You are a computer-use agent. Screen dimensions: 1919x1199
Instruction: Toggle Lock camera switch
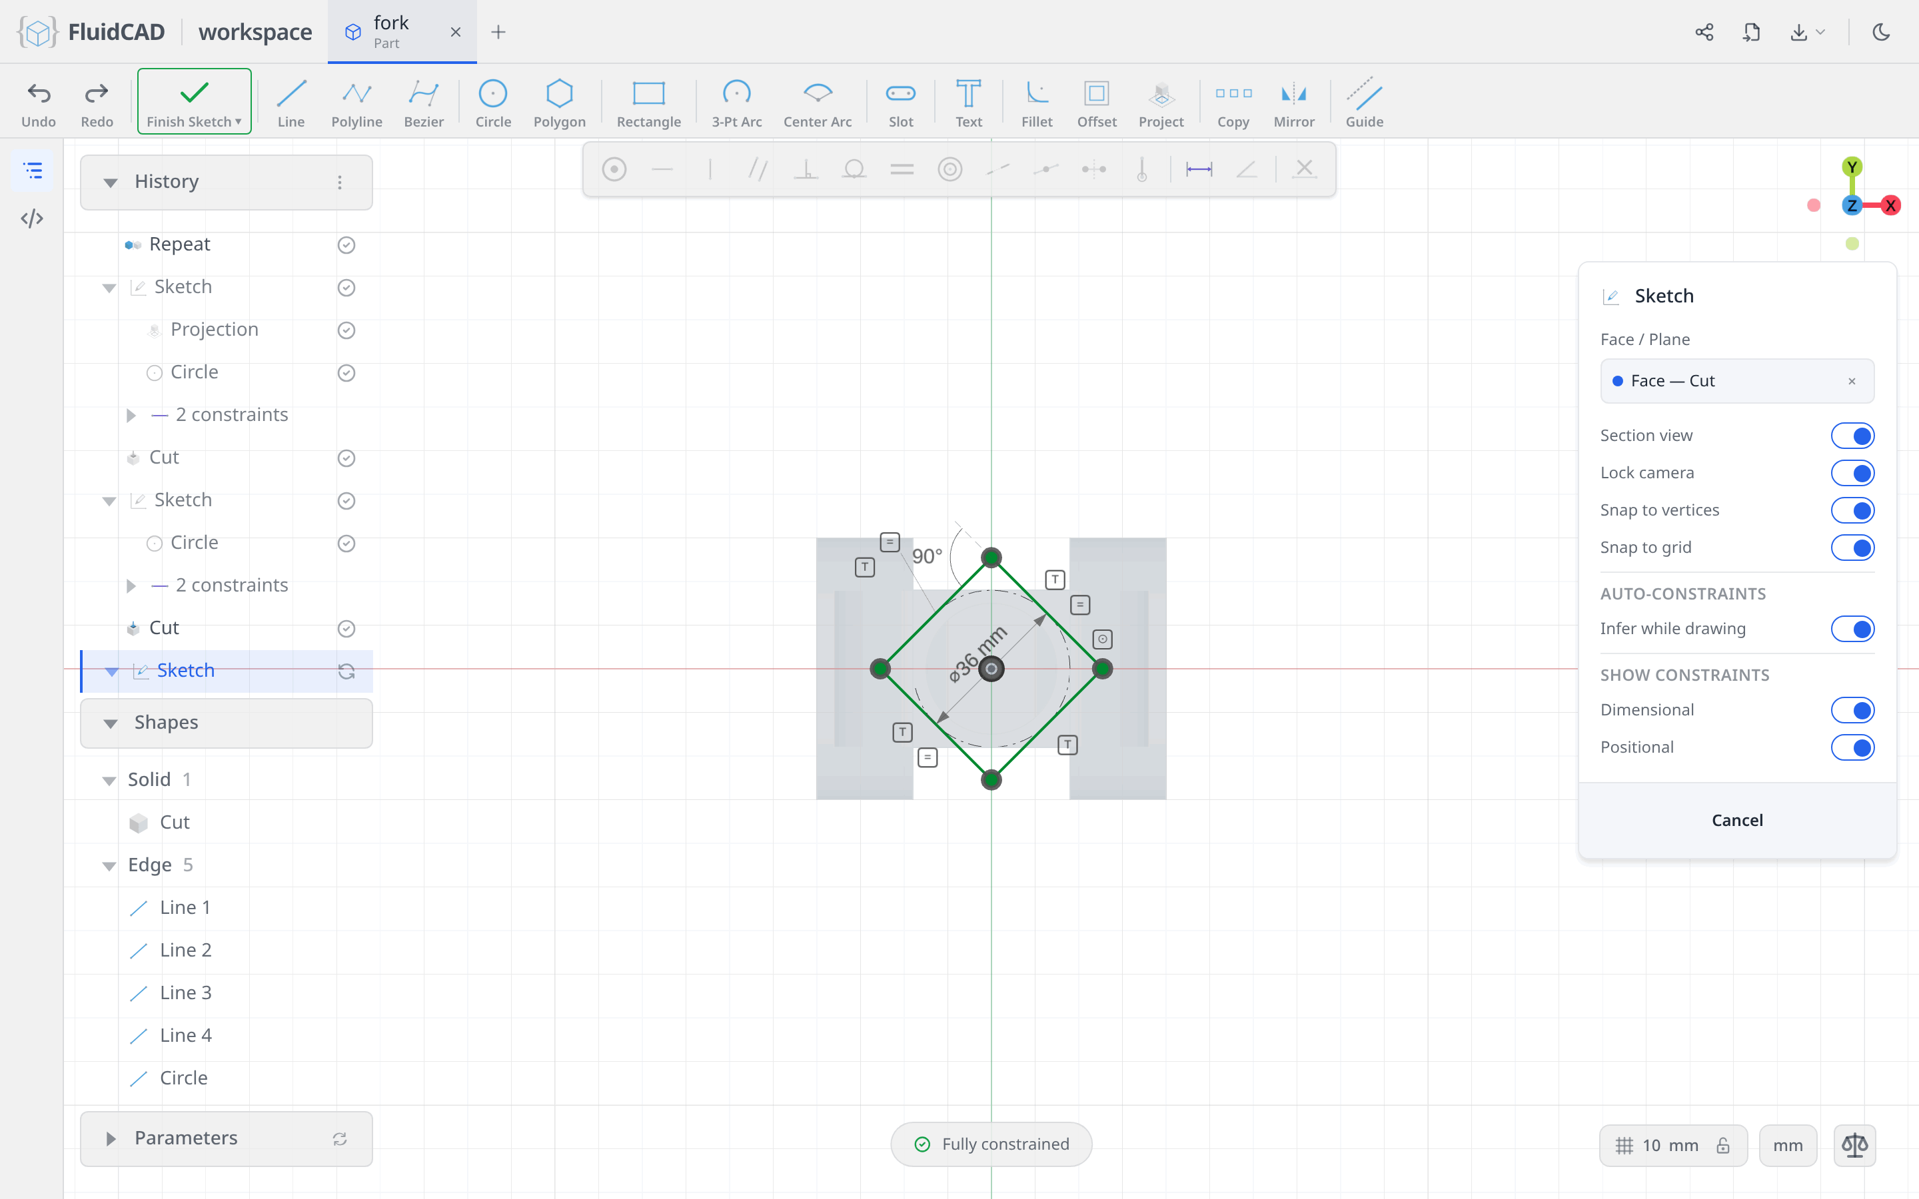pos(1852,473)
